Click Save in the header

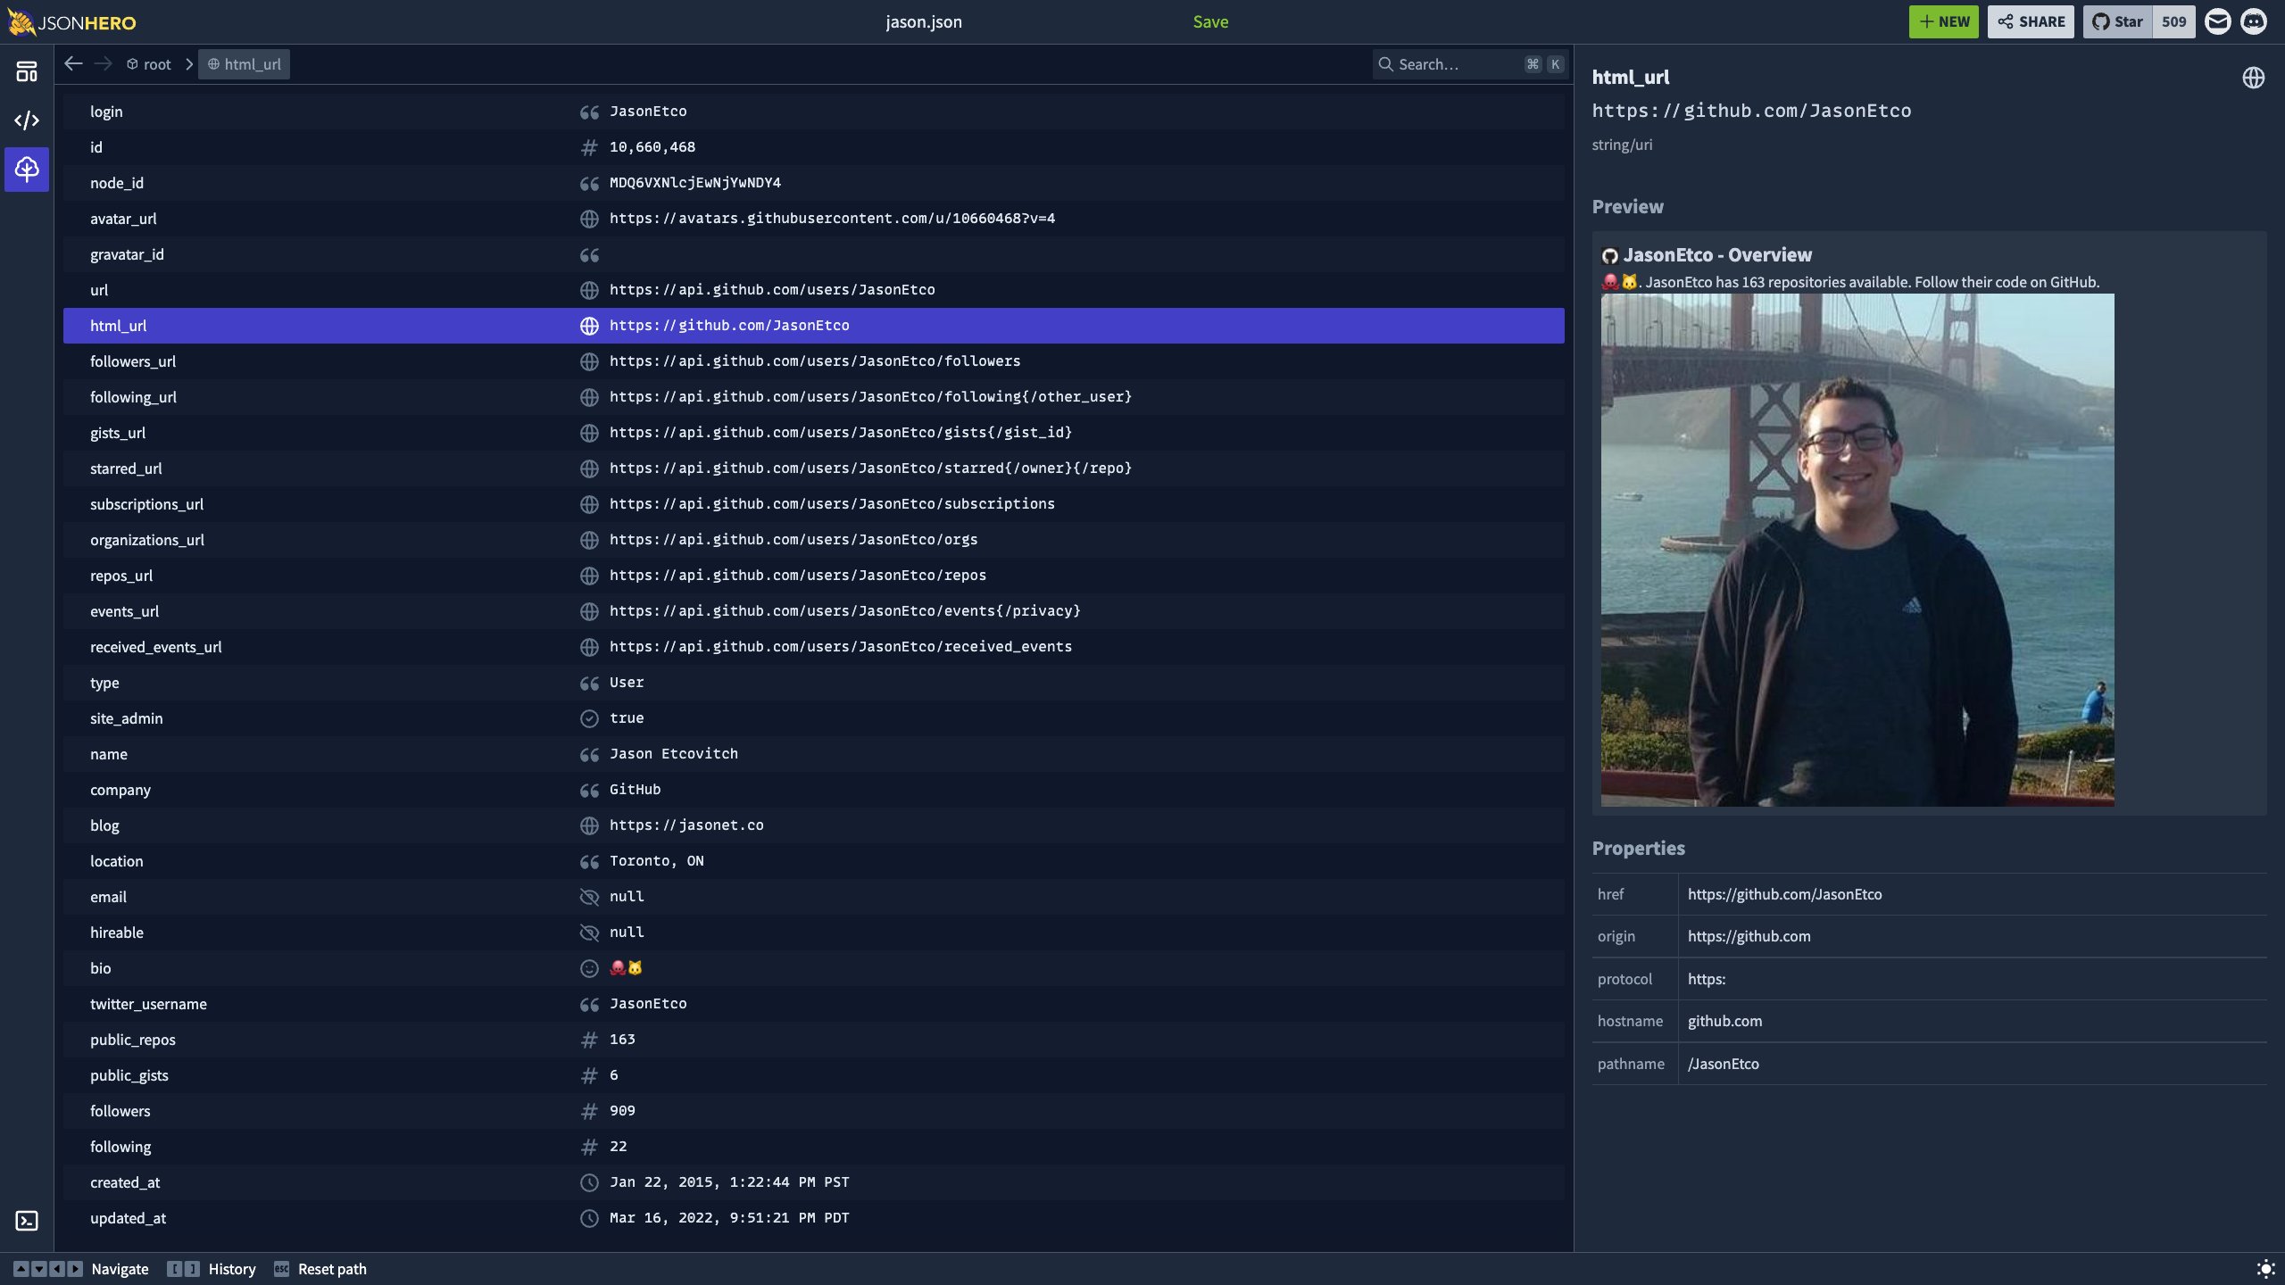(x=1210, y=21)
